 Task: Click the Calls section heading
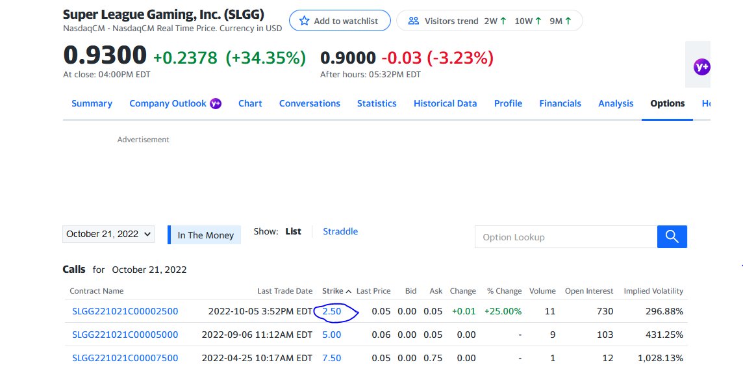pyautogui.click(x=74, y=269)
